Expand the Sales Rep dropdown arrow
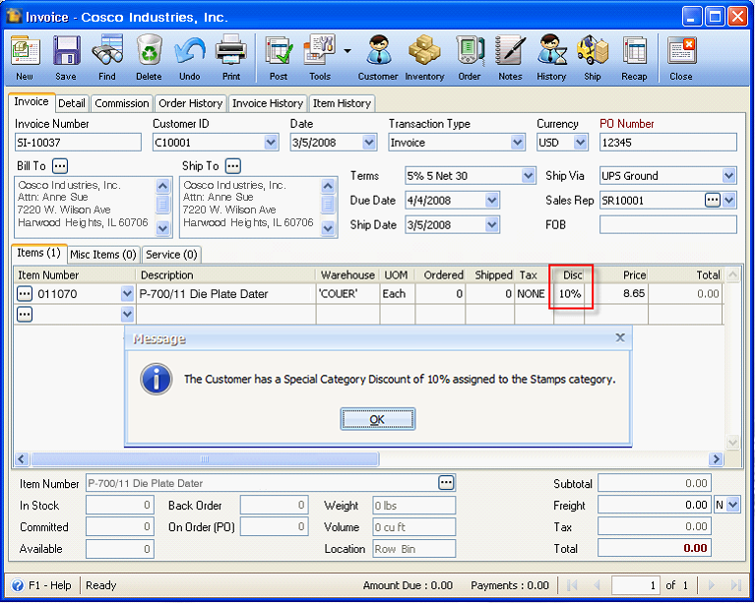This screenshot has height=604, width=756. (729, 201)
